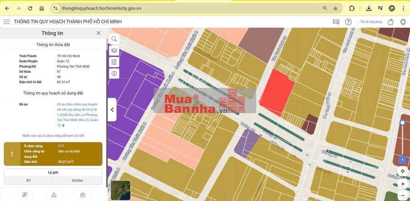Viewport: 410px width, 201px height.
Task: Click the warning triangle report button
Action: 54,195
